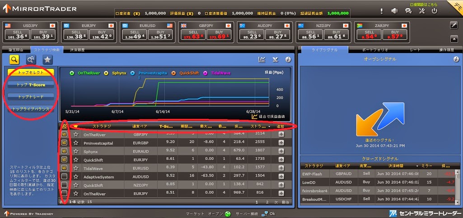Open the alert notification exclamation icon
The height and width of the screenshot is (218, 463).
click(382, 11)
